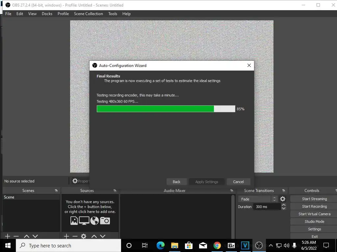Click the display capture monitor icon
The height and width of the screenshot is (252, 337).
pyautogui.click(x=84, y=220)
